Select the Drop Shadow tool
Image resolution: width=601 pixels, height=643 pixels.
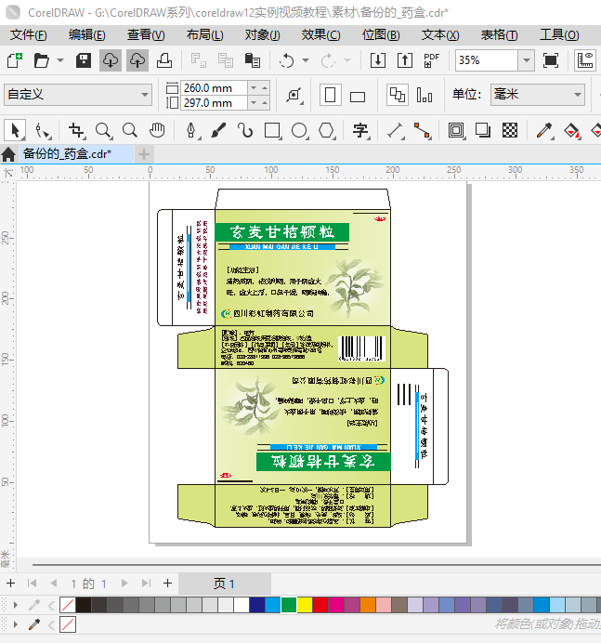(x=483, y=131)
